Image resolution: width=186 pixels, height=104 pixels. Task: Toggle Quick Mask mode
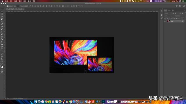coord(2,70)
